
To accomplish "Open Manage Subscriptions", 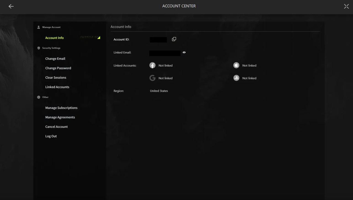I will (x=61, y=108).
